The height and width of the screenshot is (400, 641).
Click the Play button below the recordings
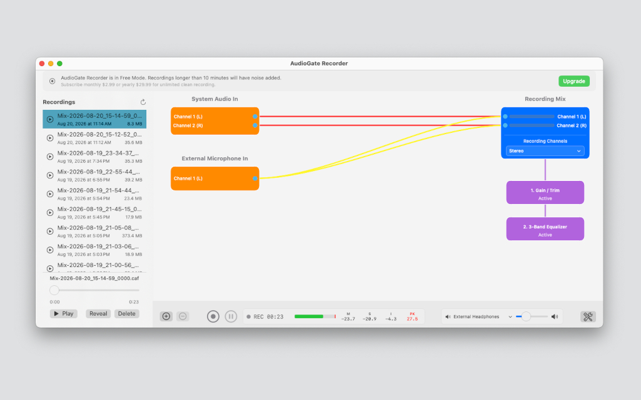coord(64,313)
